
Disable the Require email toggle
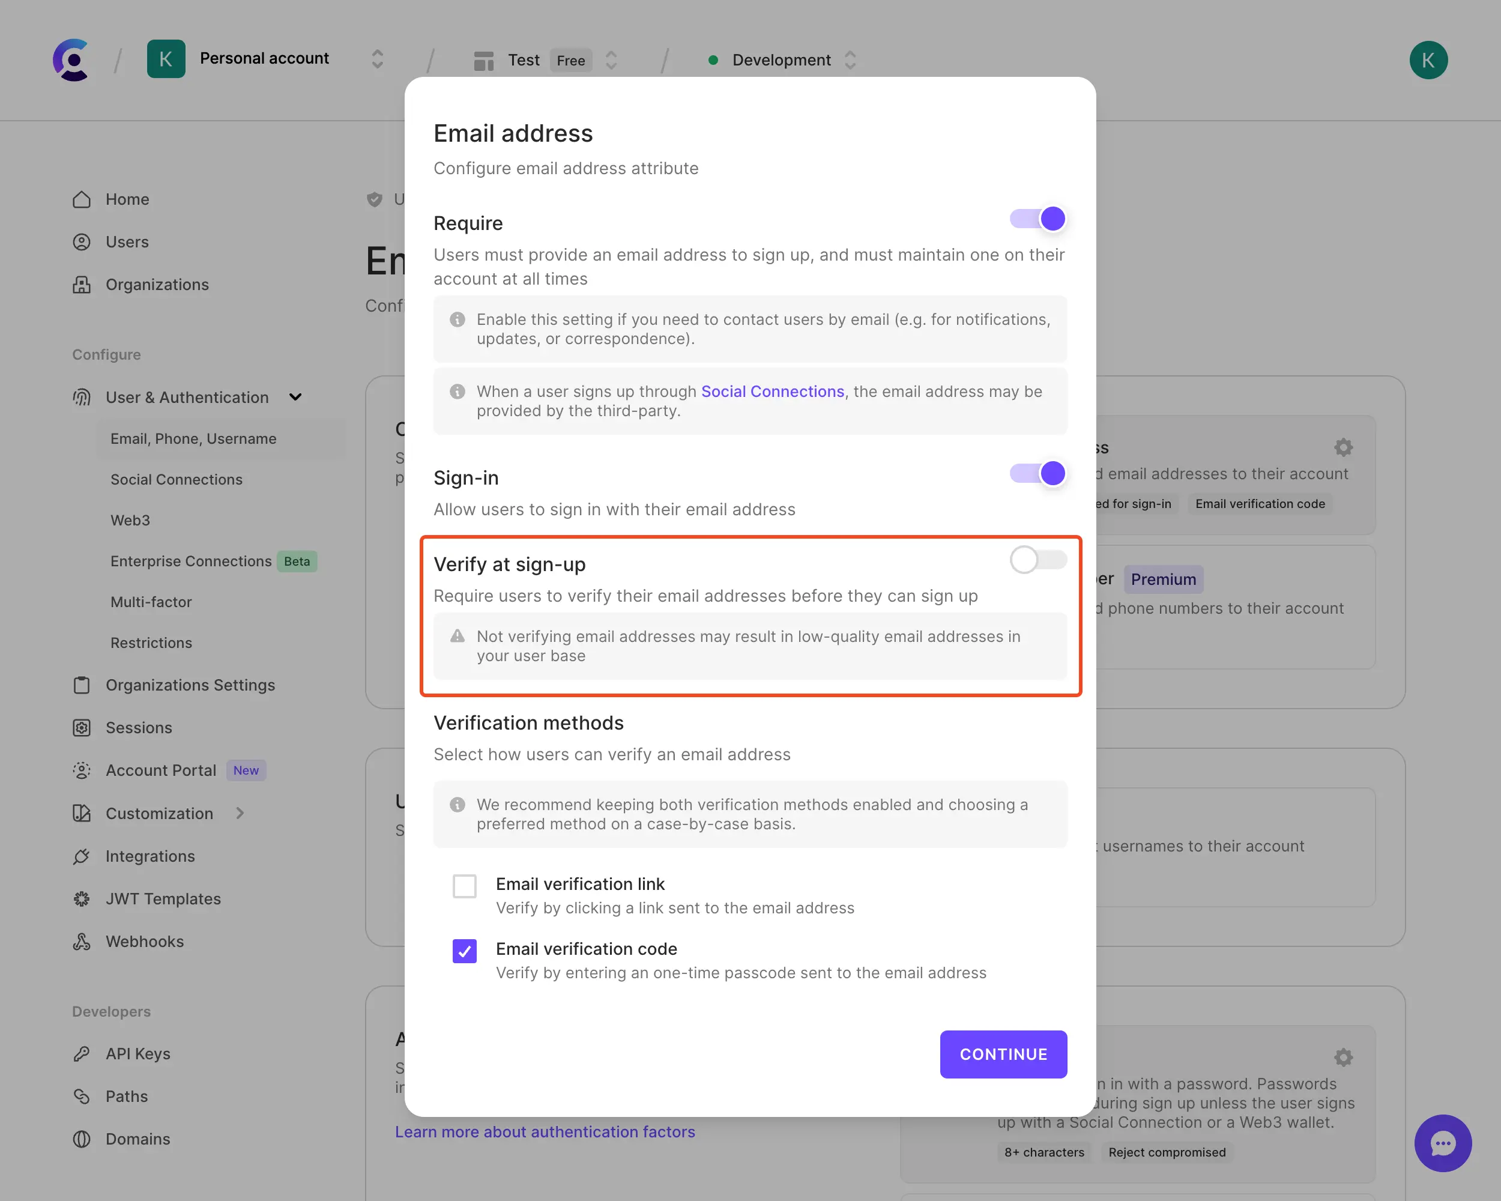point(1038,218)
